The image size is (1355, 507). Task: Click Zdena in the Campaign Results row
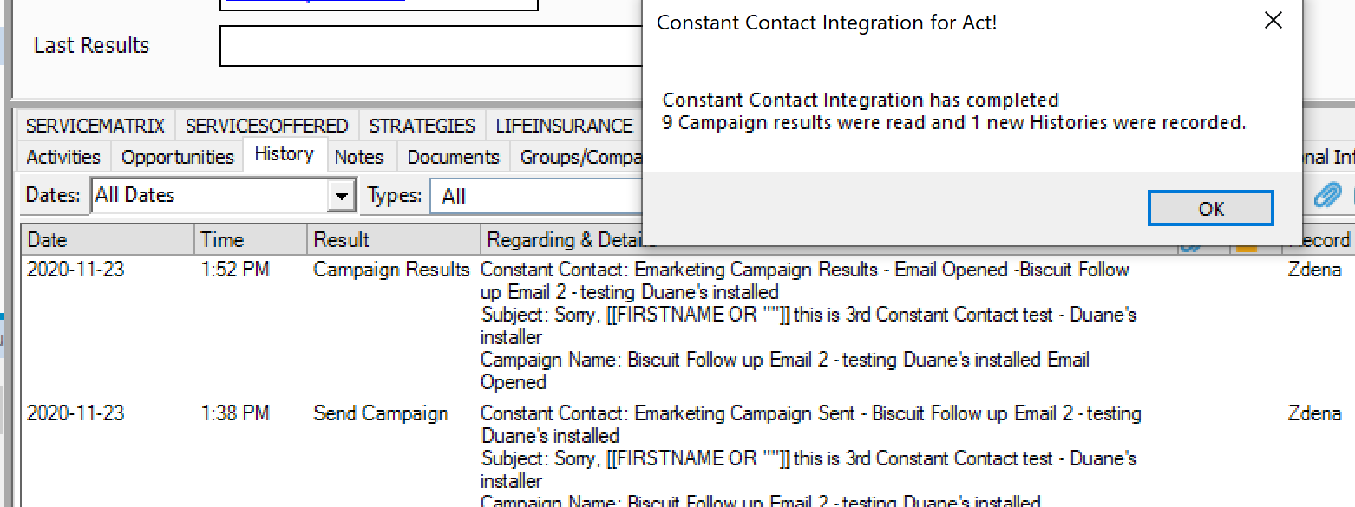coord(1315,270)
